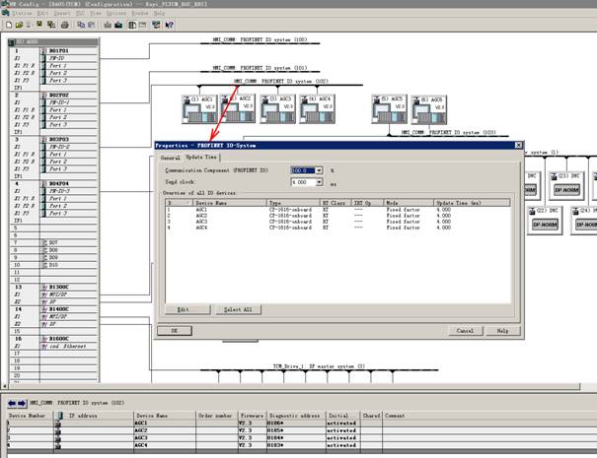Open the Send clock dropdown
Viewport: 597px width, 458px height.
[316, 183]
